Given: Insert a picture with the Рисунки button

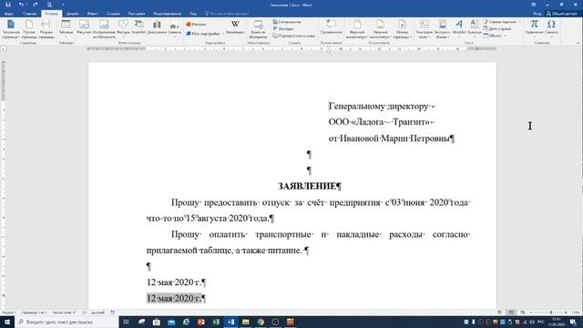Looking at the screenshot, I should click(x=84, y=28).
